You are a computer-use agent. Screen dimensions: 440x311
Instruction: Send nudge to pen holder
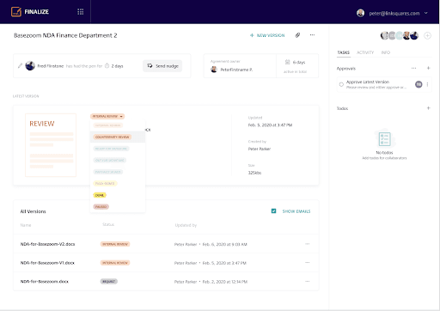pos(162,66)
